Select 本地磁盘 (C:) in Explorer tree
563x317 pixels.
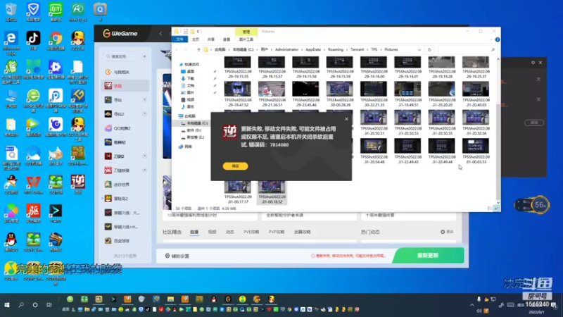(195, 123)
